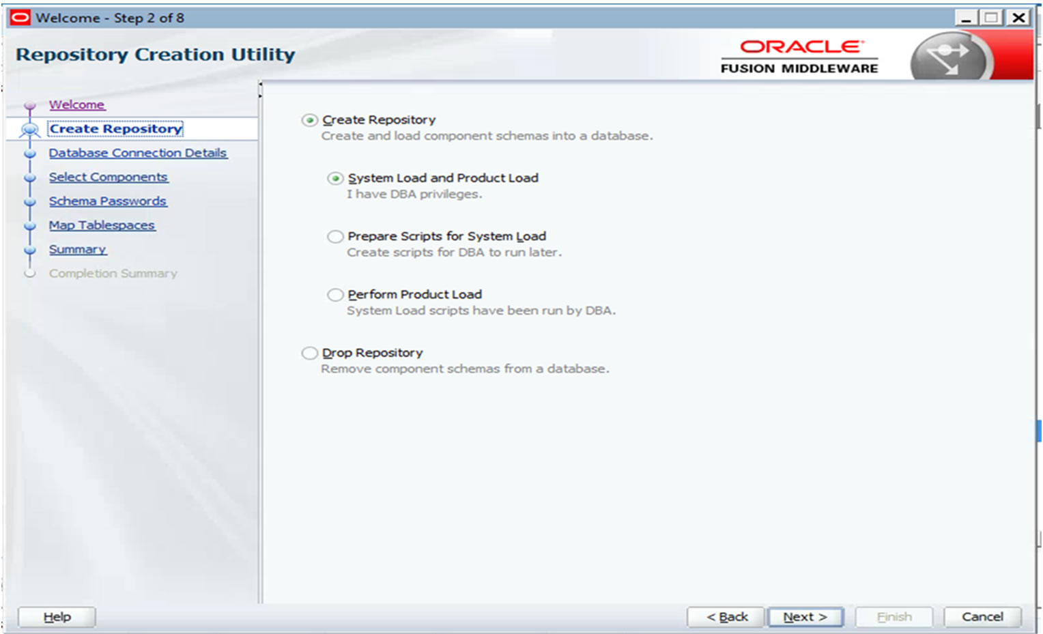1043x634 pixels.
Task: Select the Drop Repository option
Action: tap(309, 353)
